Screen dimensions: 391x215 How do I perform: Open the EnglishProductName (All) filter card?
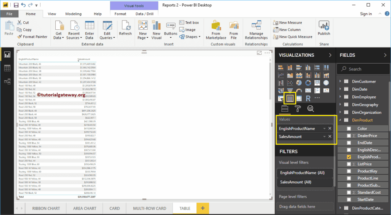click(x=305, y=173)
